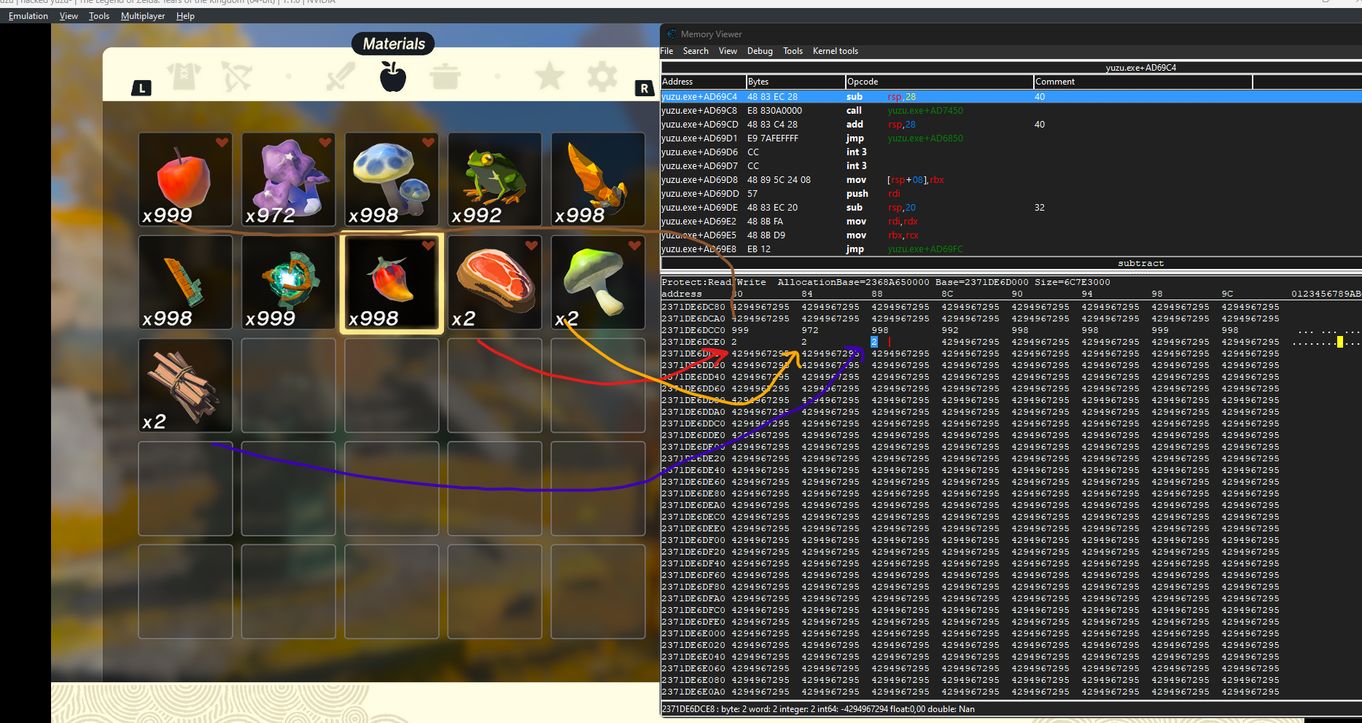Screen dimensions: 1362x723
Task: Click the hex value 972
Action: pyautogui.click(x=810, y=330)
